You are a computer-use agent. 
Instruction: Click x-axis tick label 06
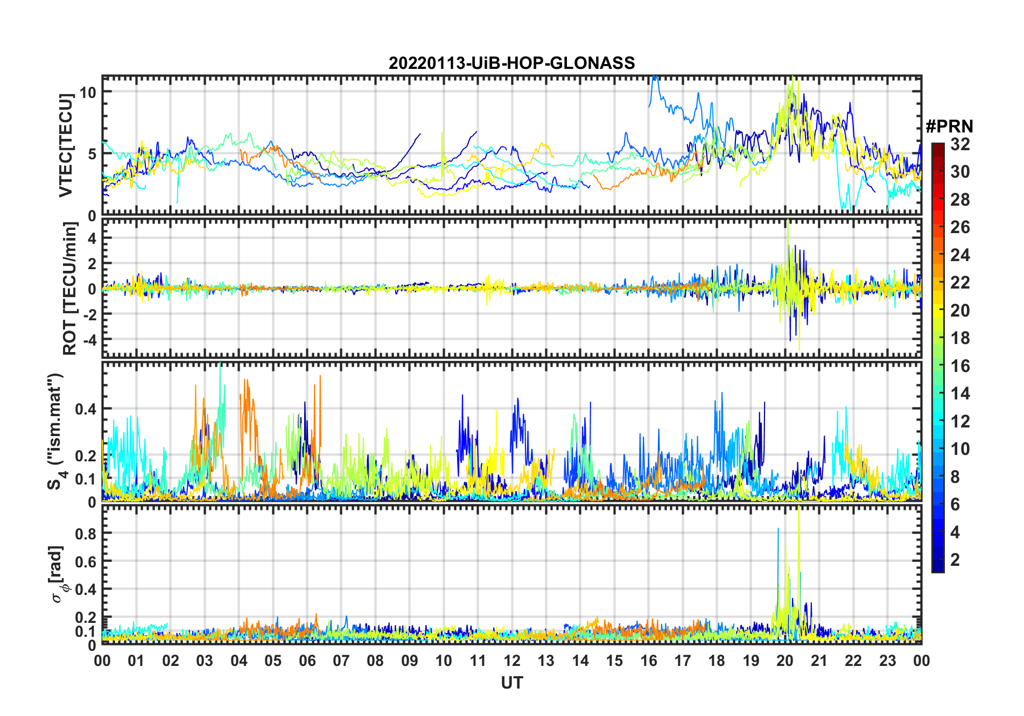pyautogui.click(x=307, y=661)
